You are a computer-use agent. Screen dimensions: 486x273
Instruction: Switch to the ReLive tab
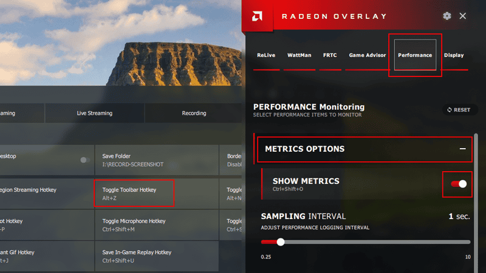[266, 55]
